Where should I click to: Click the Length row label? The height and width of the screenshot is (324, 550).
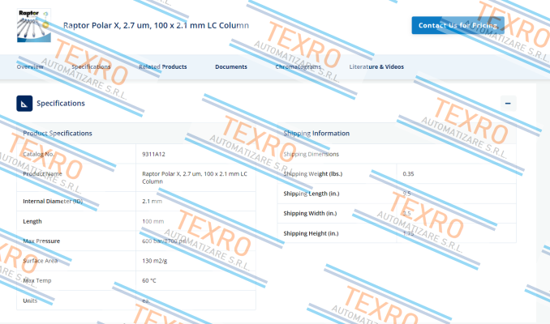[x=32, y=221]
